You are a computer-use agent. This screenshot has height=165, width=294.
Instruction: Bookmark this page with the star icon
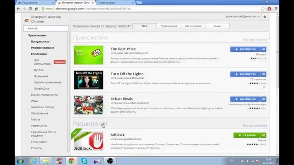[x=263, y=9]
